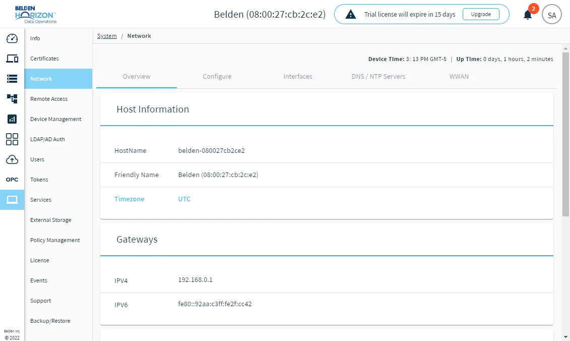
Task: Click the vertical scrollbar thumb
Action: (565, 135)
